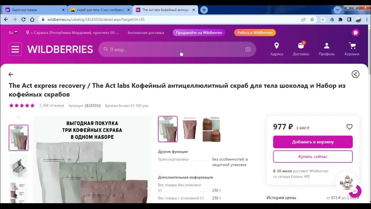
Task: Open a new browser tab
Action: pos(204,10)
